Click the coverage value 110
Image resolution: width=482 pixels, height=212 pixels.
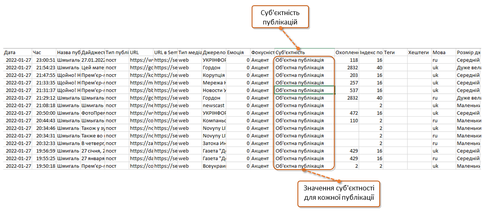pos(347,120)
